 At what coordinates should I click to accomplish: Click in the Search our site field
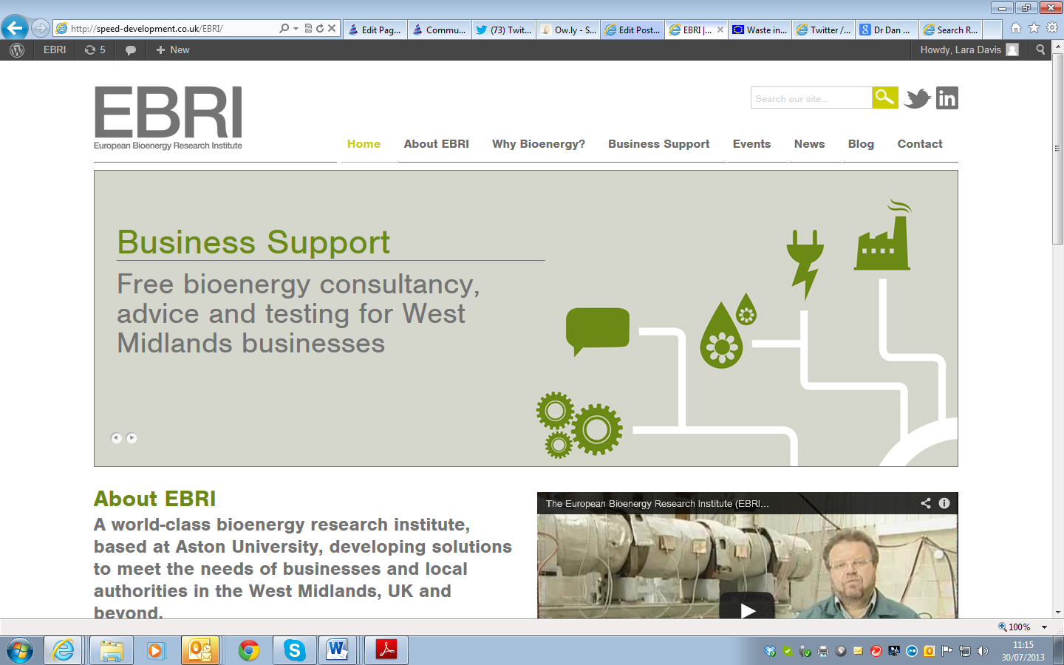coord(811,98)
